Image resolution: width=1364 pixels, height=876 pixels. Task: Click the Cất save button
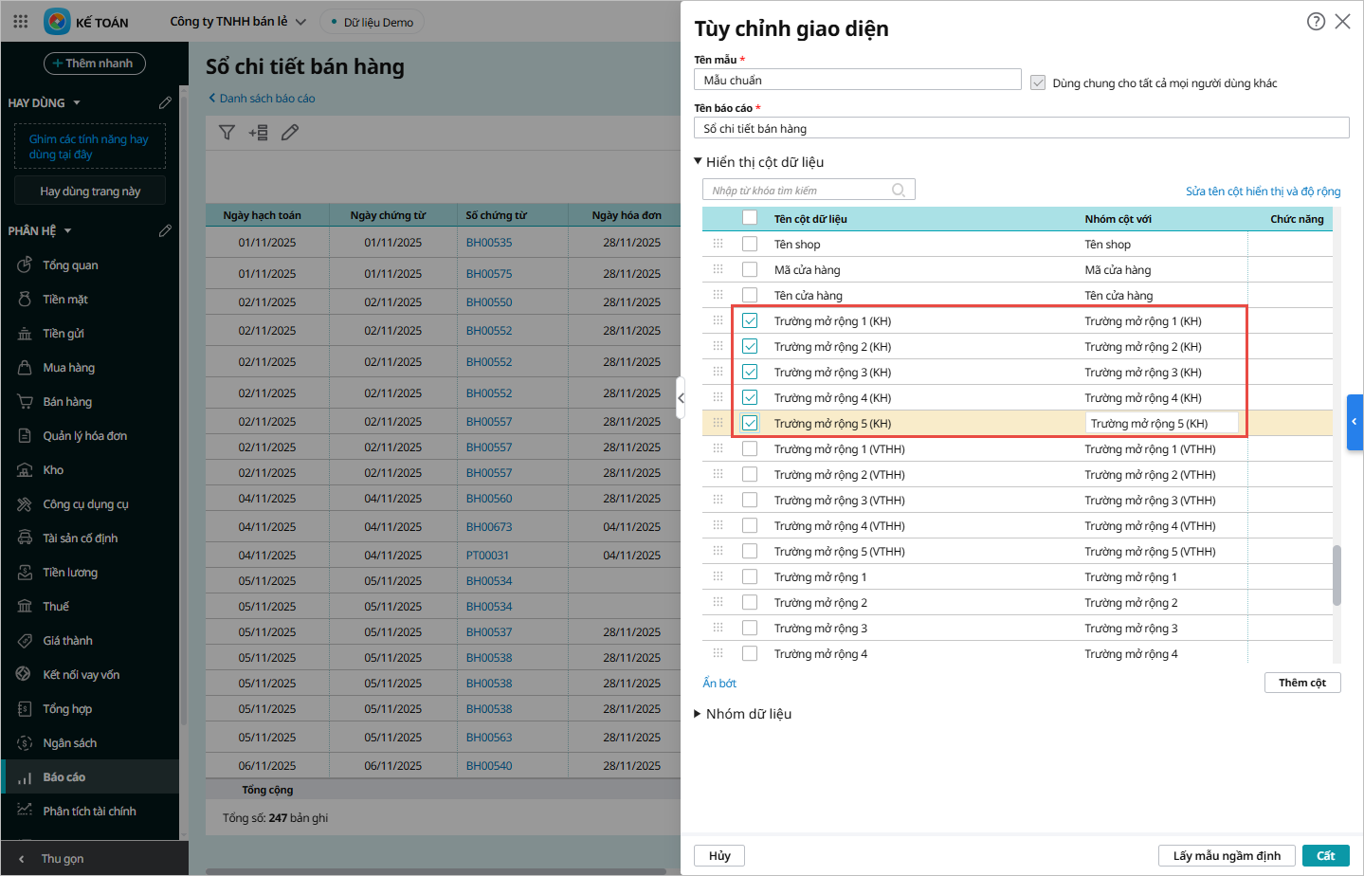1325,856
